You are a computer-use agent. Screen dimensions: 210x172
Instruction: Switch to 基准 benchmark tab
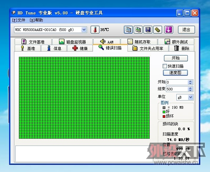28,48
